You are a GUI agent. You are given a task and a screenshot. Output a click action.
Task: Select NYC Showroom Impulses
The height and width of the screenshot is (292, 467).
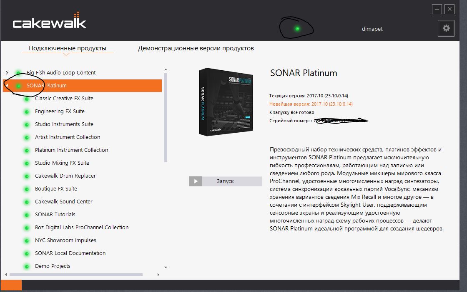[x=65, y=240]
